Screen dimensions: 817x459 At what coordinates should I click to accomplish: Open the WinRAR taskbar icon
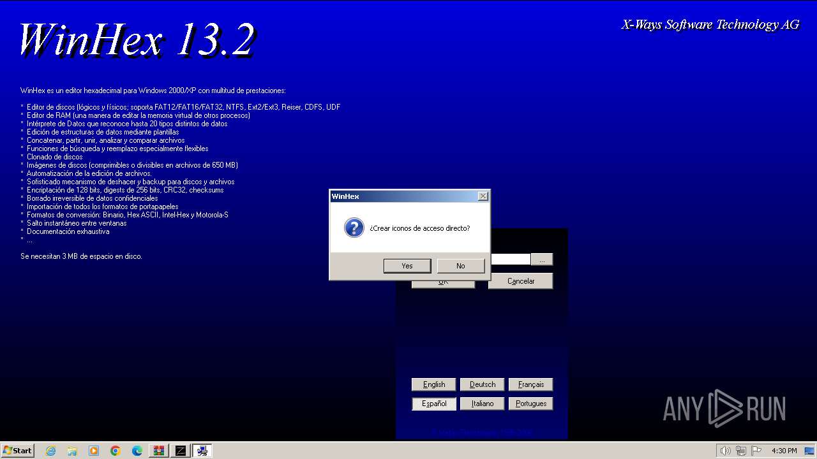[159, 451]
